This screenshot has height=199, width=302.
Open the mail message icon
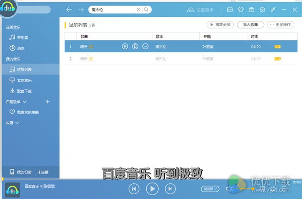[230, 9]
